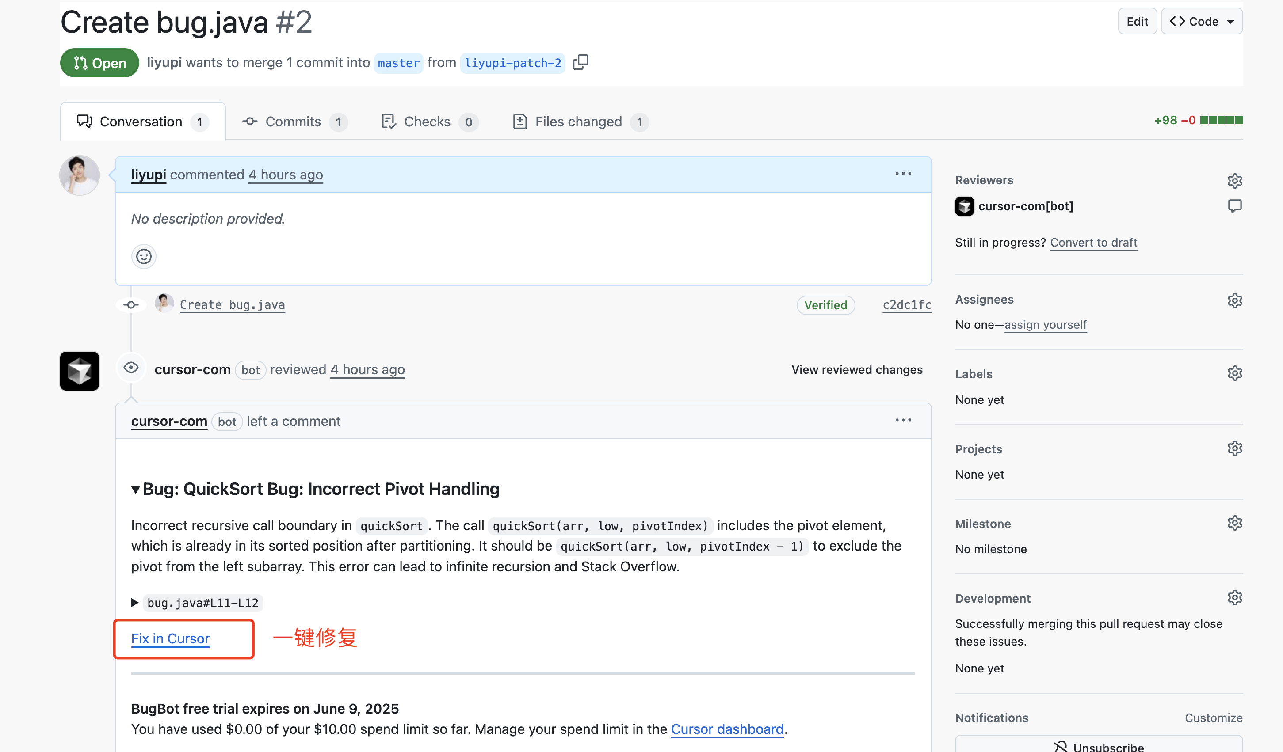The height and width of the screenshot is (752, 1283).
Task: Open the Assignees gear settings
Action: click(x=1235, y=300)
